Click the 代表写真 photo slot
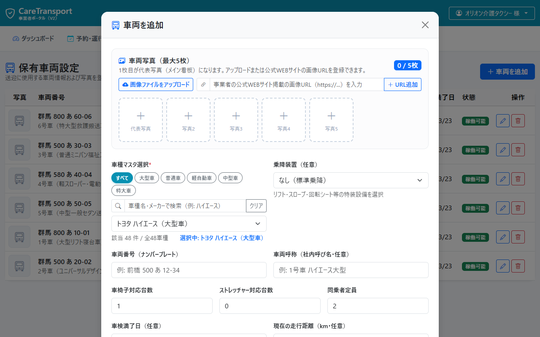This screenshot has height=337, width=540. 140,120
